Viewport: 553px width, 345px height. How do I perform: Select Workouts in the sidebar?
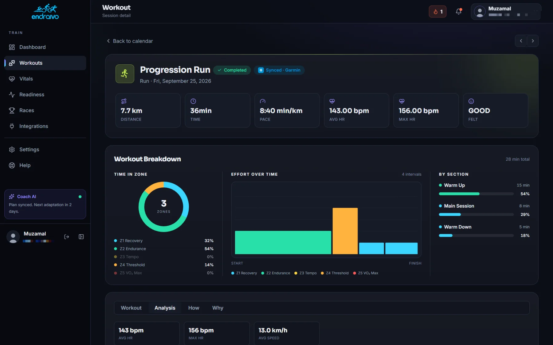(x=45, y=63)
